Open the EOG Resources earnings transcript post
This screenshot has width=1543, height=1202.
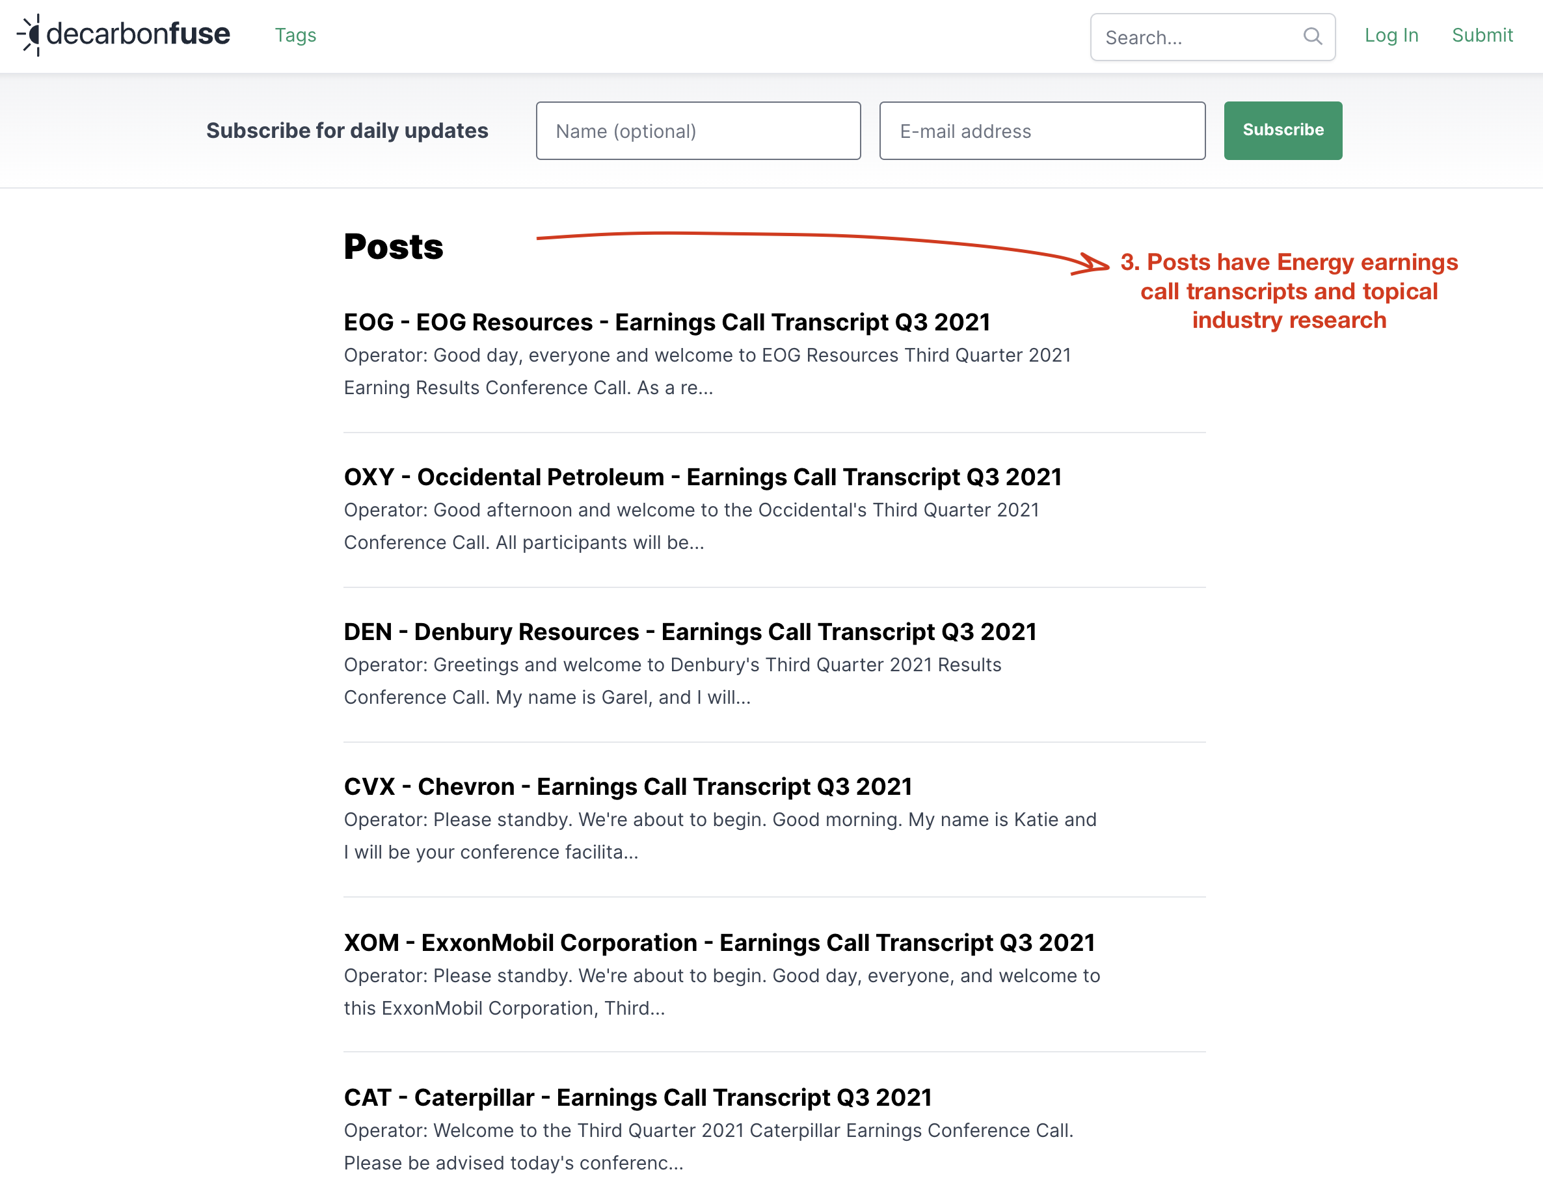(x=666, y=323)
